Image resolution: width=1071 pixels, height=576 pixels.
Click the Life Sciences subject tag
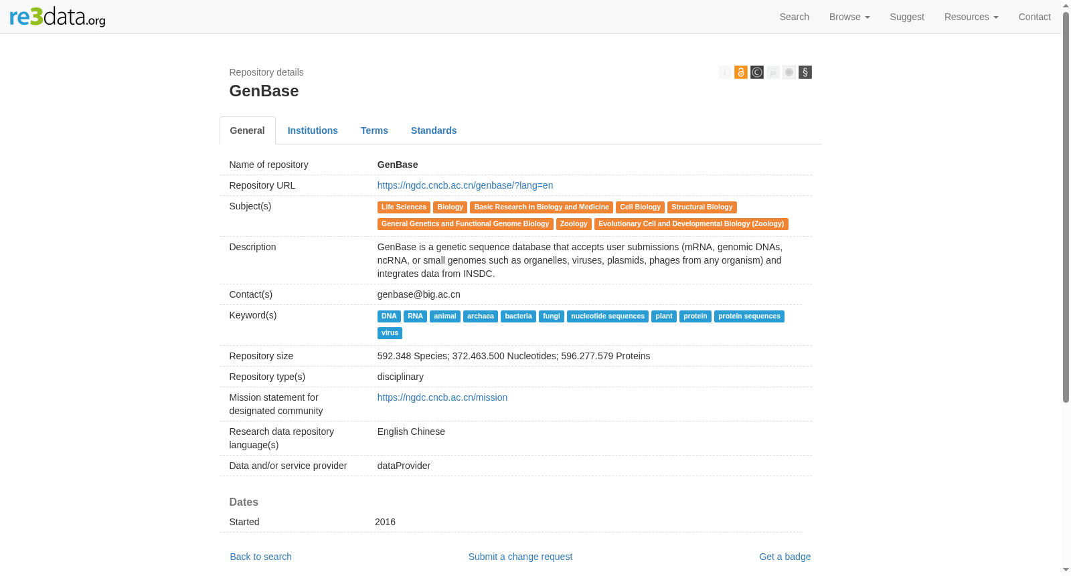(404, 207)
